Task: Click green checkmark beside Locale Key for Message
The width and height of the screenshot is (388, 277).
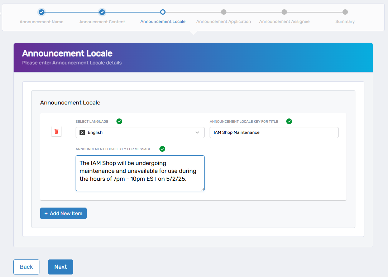Action: [162, 149]
